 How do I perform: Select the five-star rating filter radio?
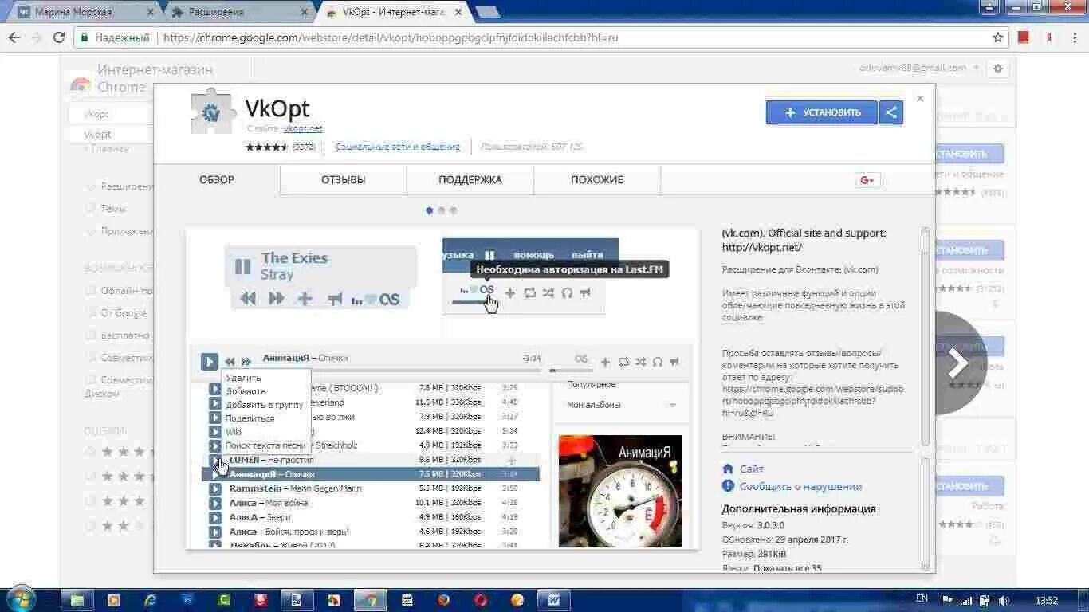coord(90,452)
